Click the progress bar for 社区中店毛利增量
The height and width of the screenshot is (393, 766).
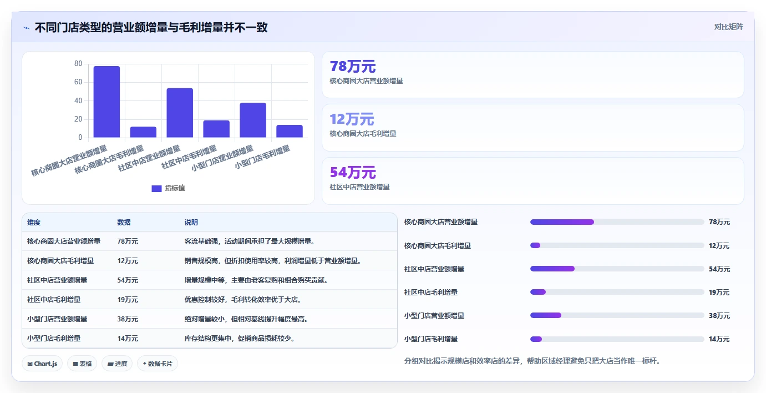click(x=617, y=292)
